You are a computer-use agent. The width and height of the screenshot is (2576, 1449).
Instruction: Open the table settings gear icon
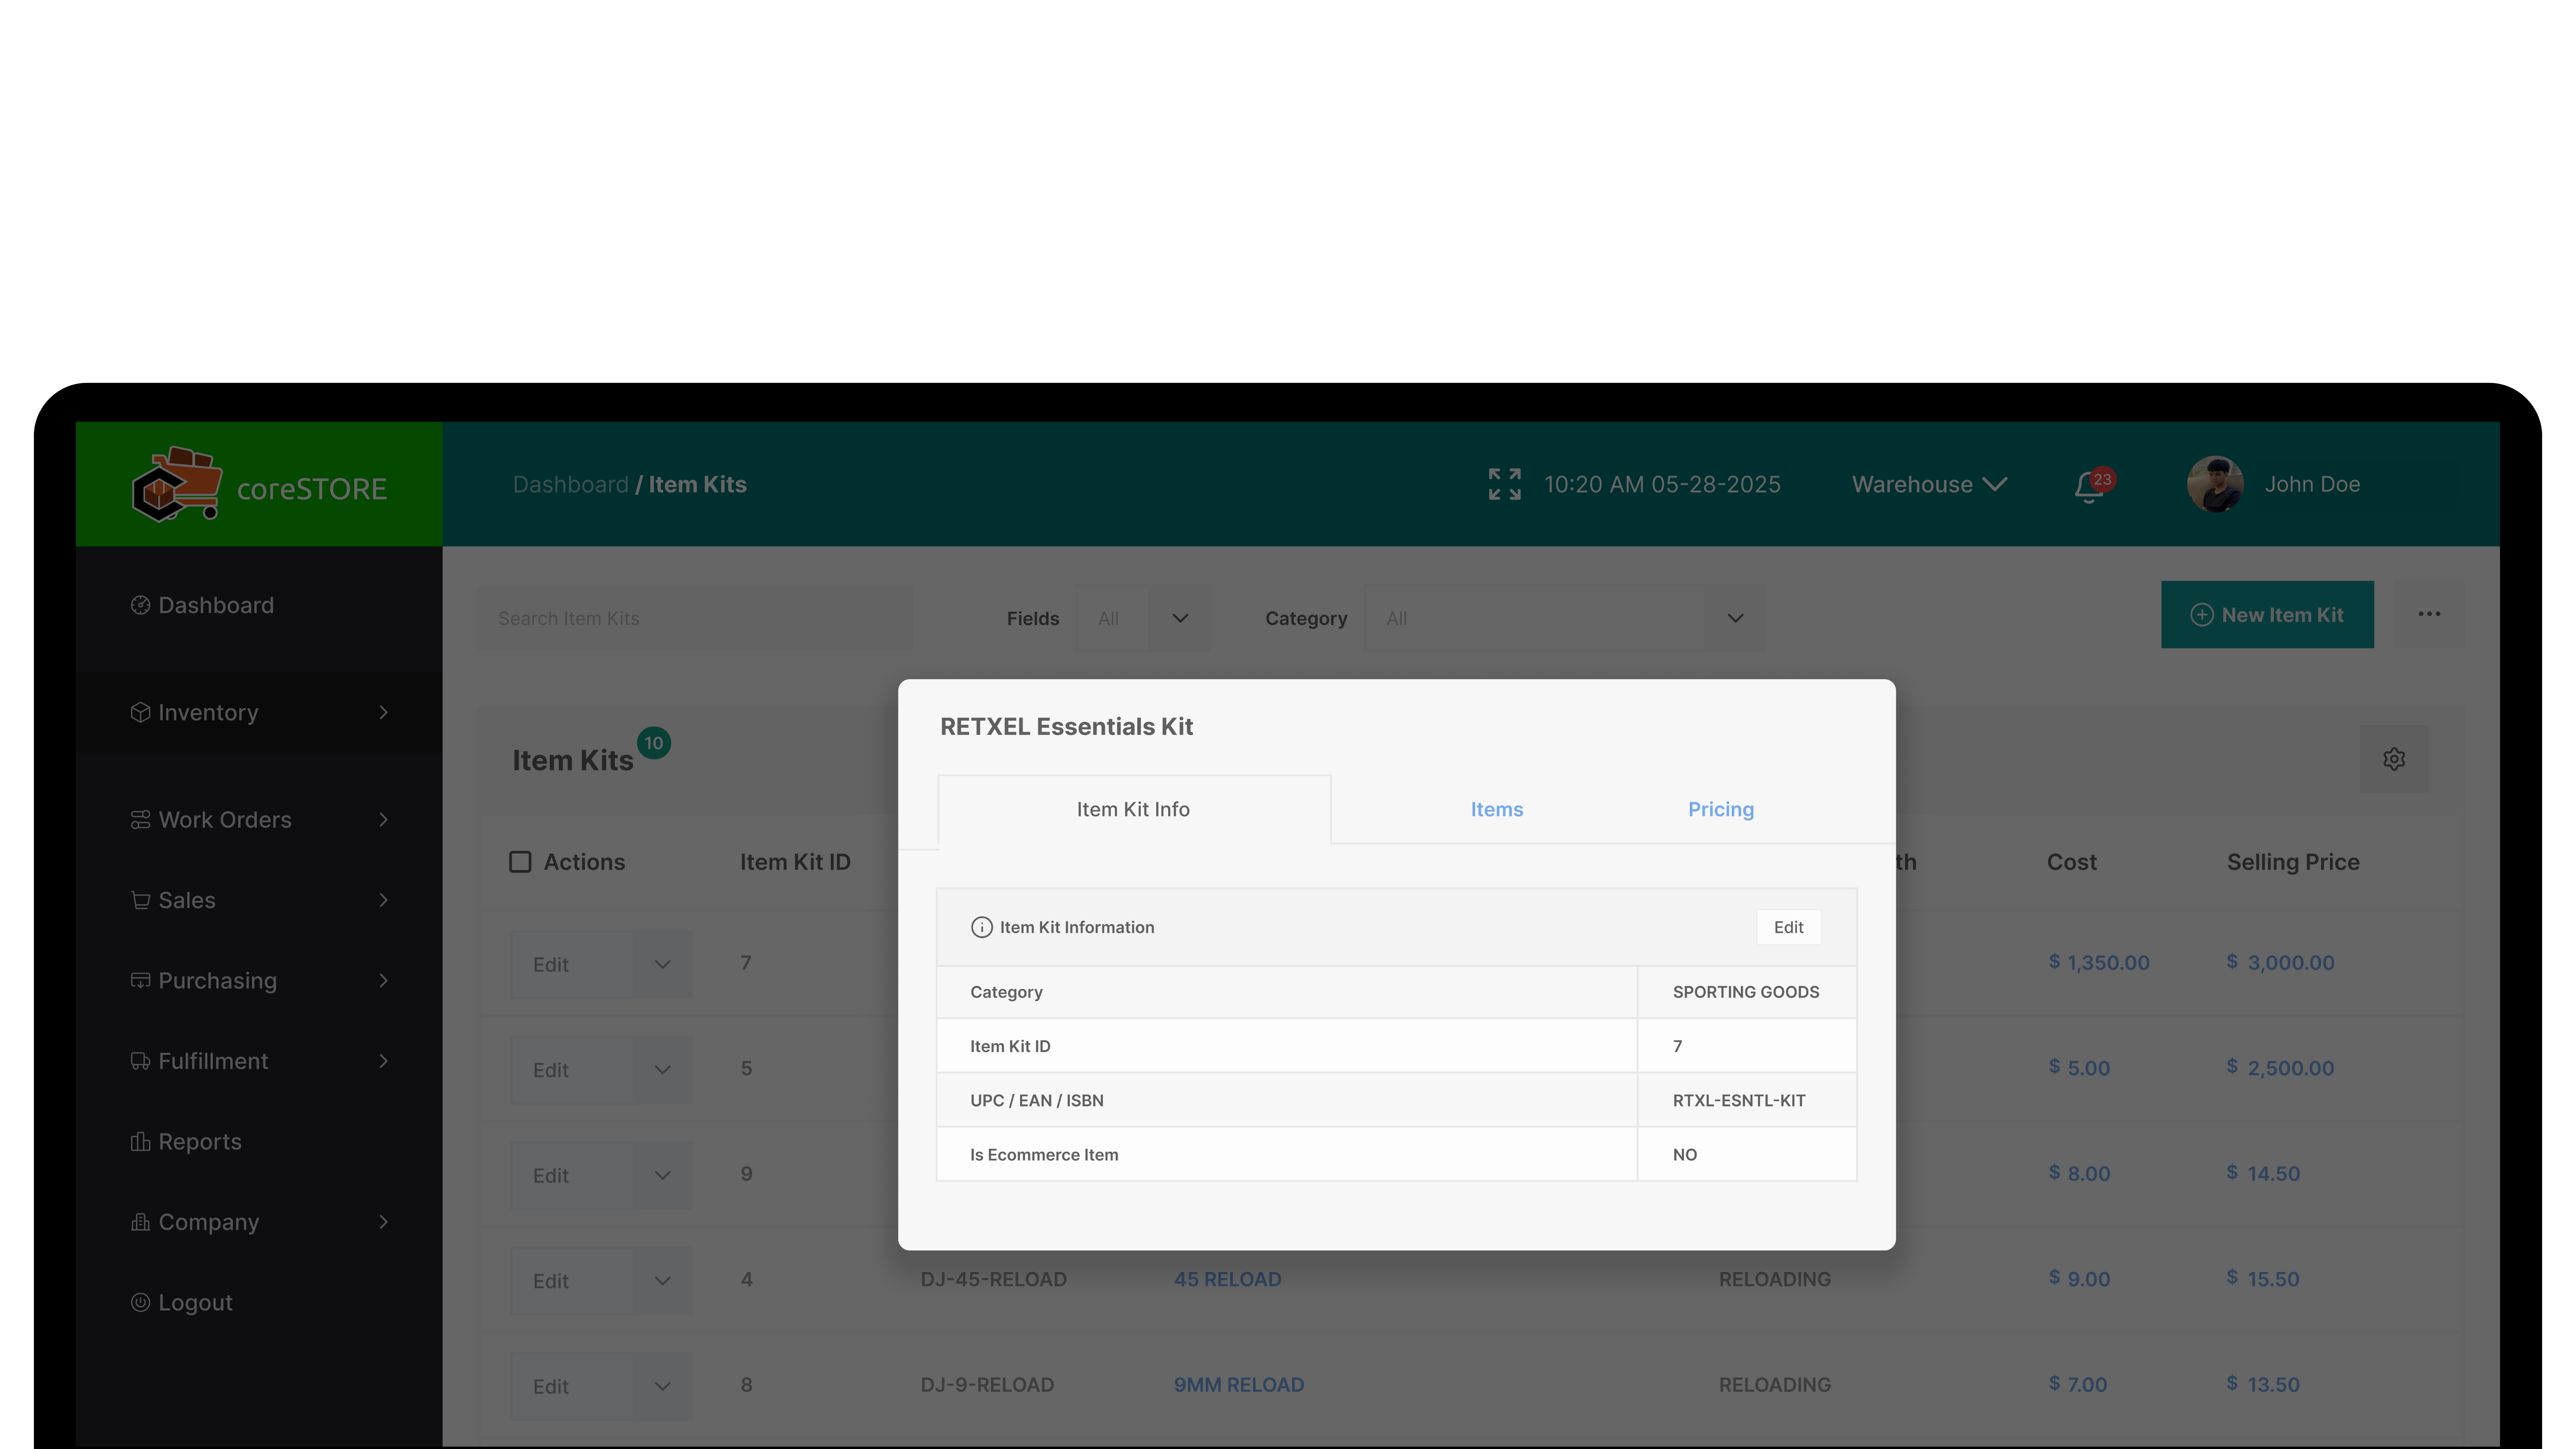[2394, 759]
